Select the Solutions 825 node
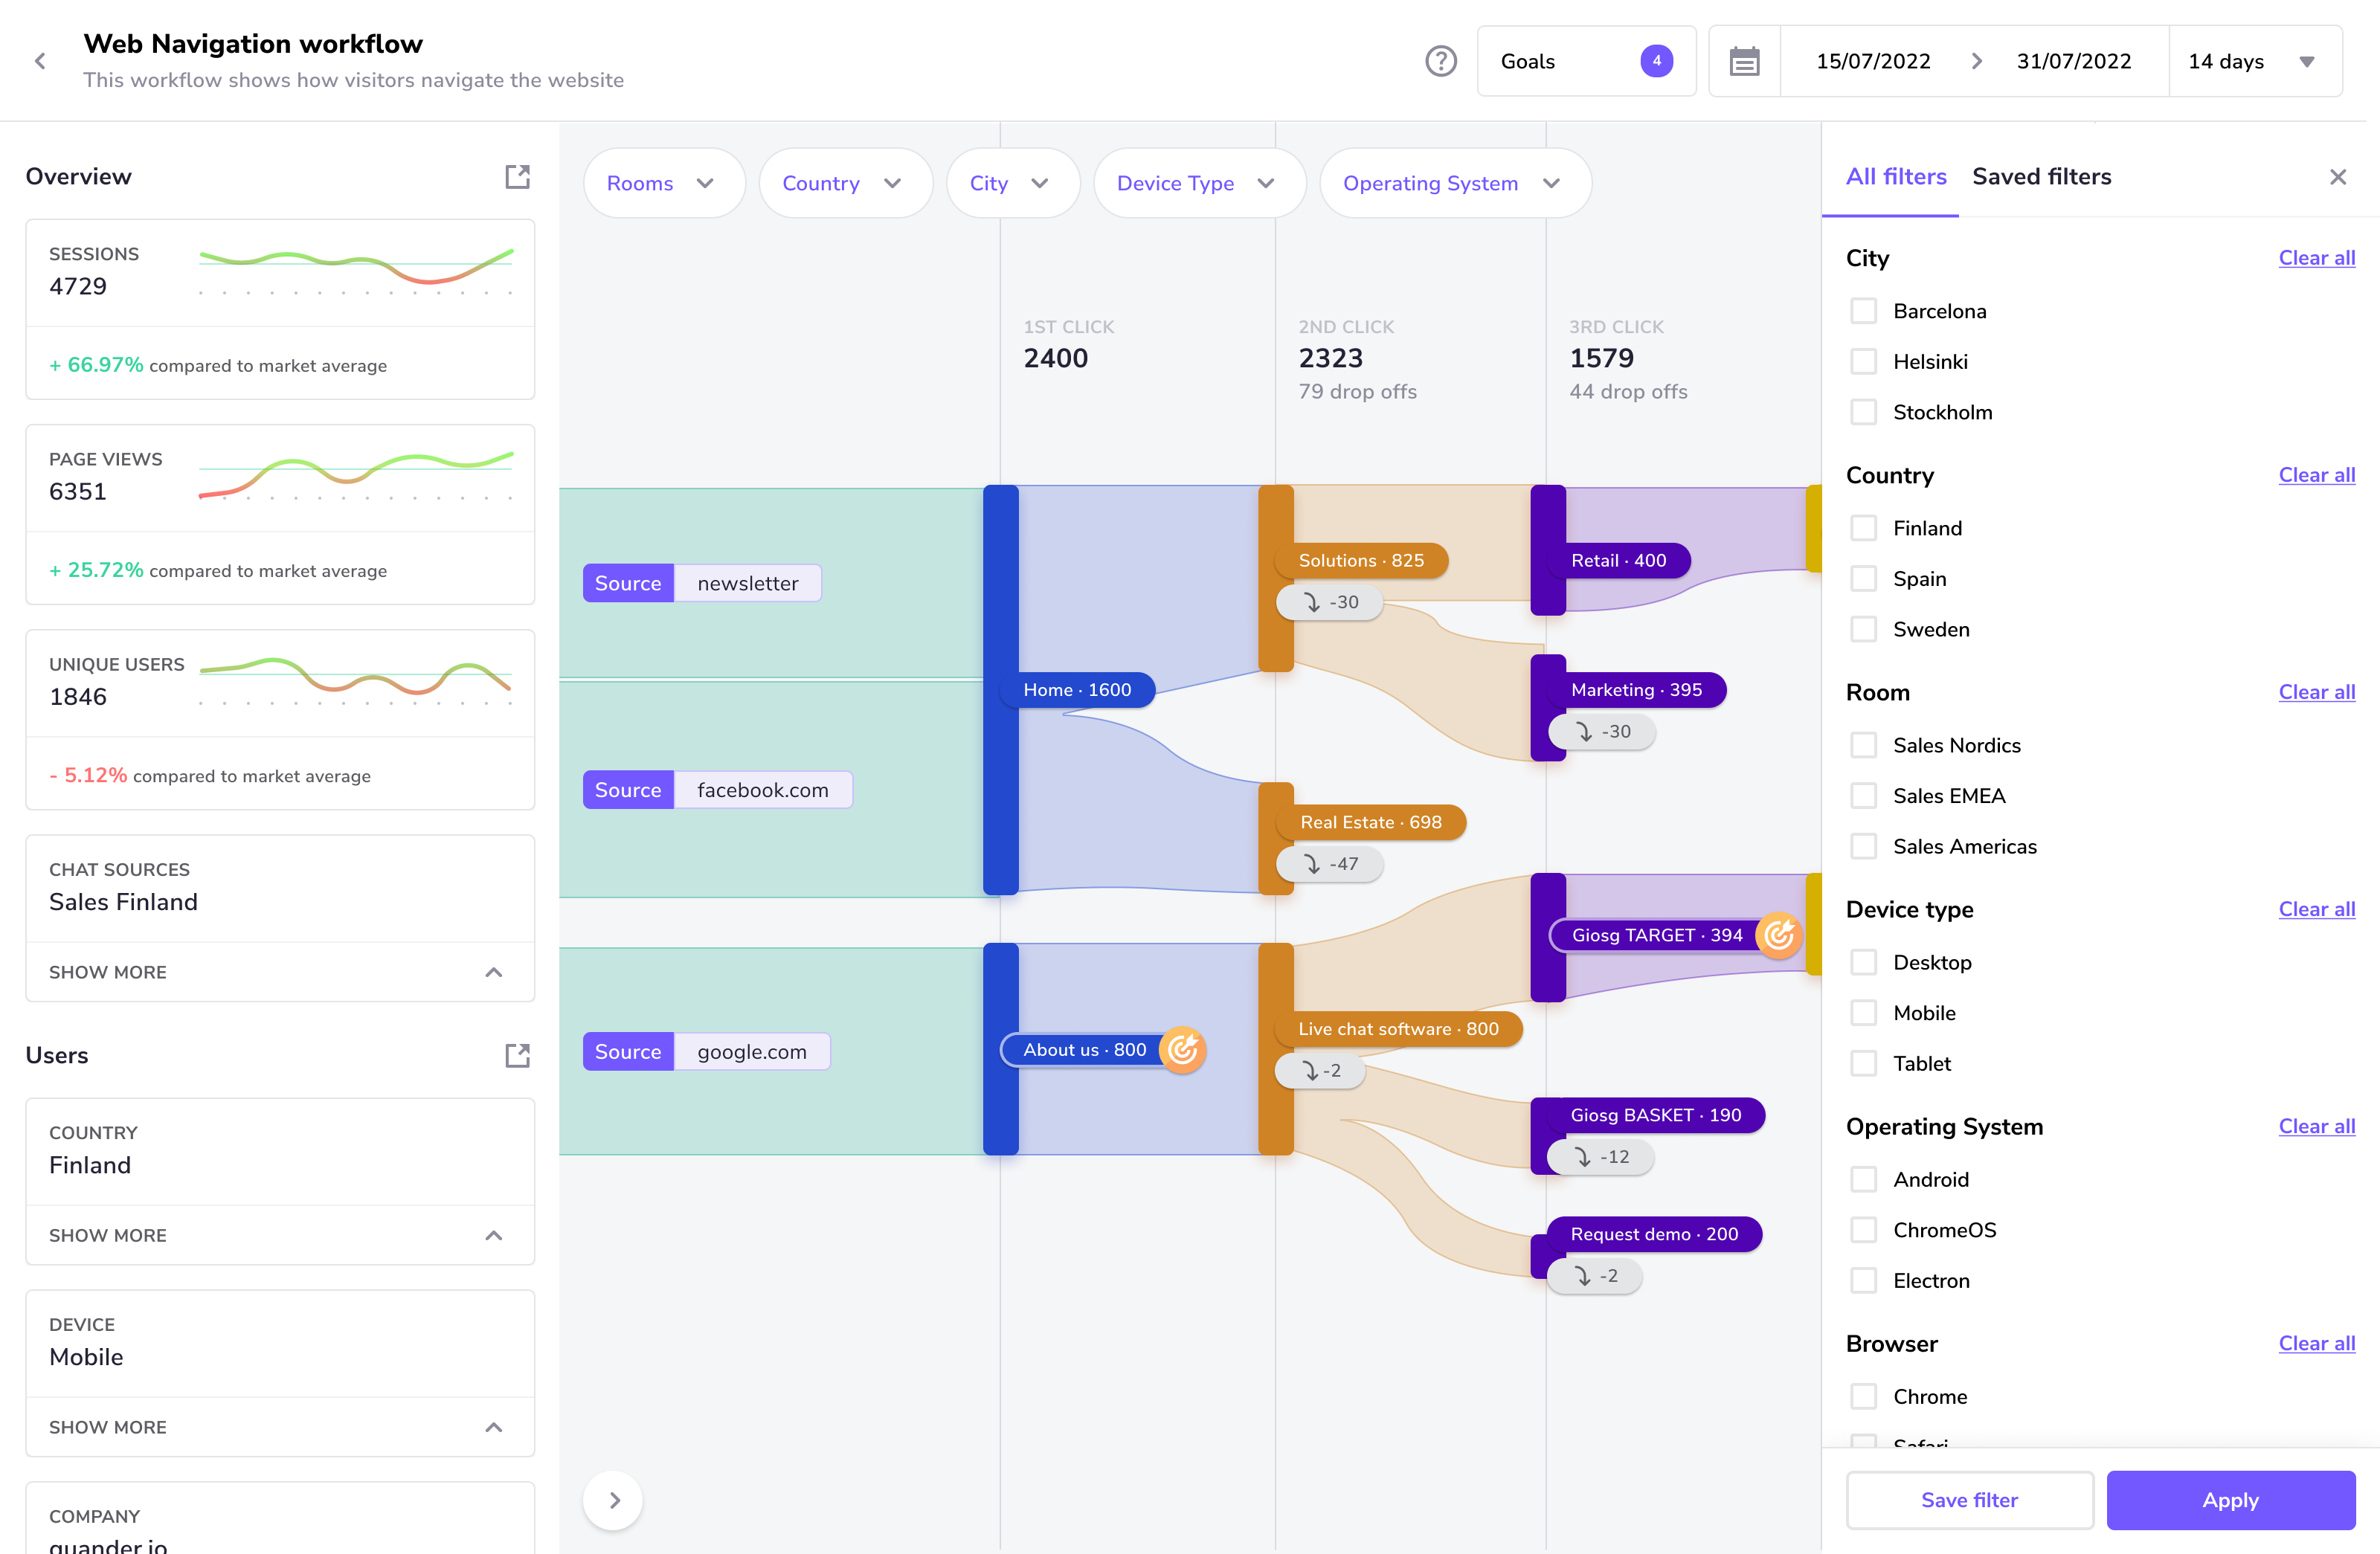Image resolution: width=2380 pixels, height=1554 pixels. 1360,561
